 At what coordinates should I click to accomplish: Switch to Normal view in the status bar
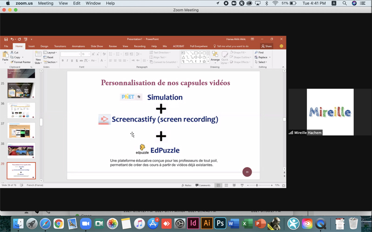(218, 185)
